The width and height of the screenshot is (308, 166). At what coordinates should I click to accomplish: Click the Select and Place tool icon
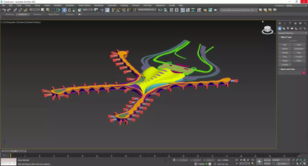[80, 10]
